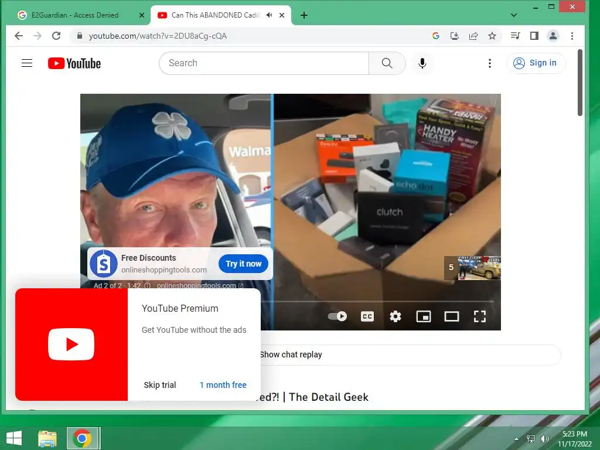Switch to E2Guardian - Access Denied tab
Viewport: 600px width, 450px height.
[75, 15]
